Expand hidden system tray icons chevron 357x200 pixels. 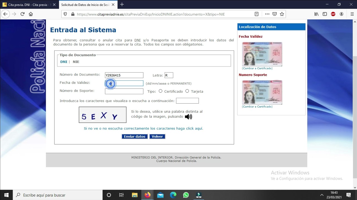tap(322, 195)
